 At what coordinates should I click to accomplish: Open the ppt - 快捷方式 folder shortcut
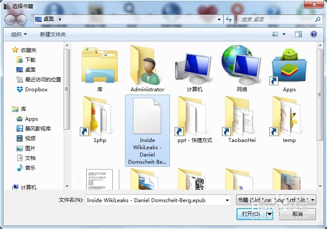click(194, 119)
